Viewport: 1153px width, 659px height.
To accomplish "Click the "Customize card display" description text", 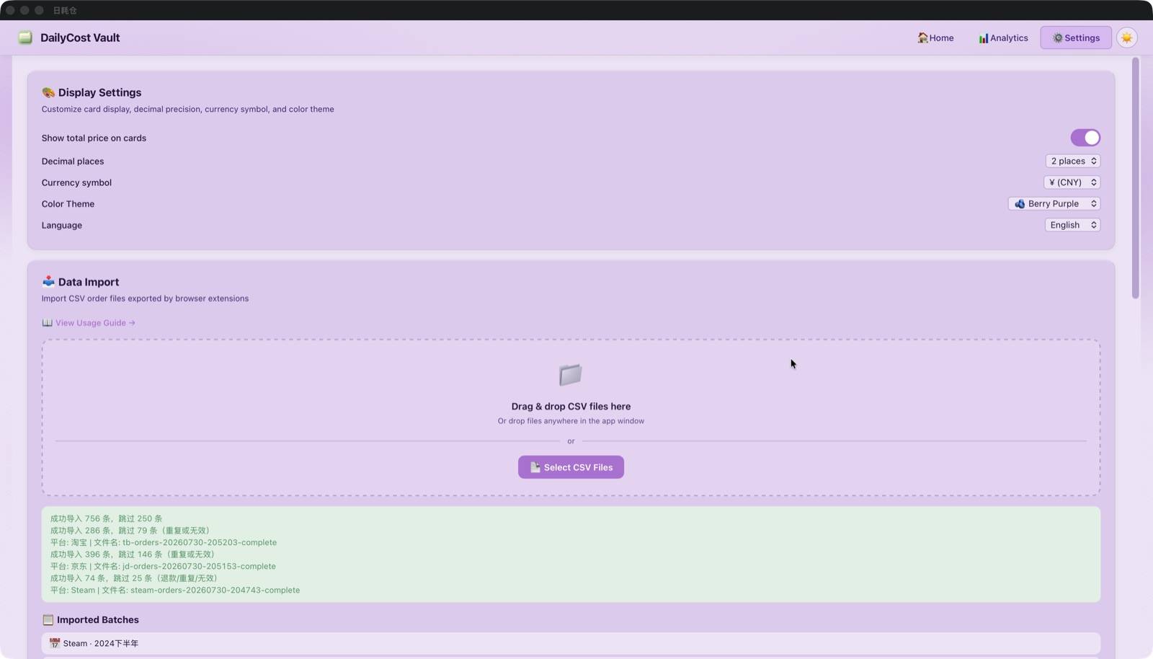I will click(187, 110).
